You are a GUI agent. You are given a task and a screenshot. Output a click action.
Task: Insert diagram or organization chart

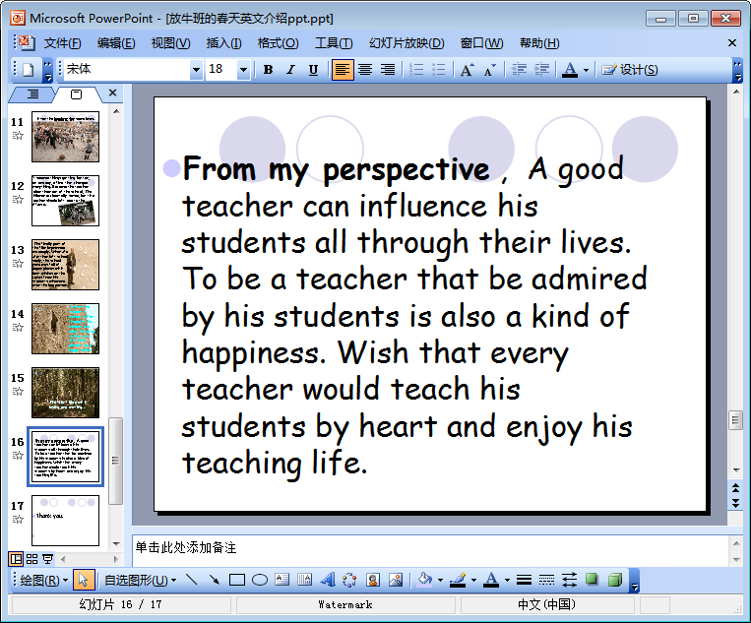pyautogui.click(x=349, y=580)
